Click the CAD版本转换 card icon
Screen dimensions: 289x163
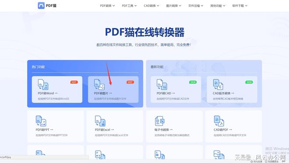pyautogui.click(x=218, y=84)
